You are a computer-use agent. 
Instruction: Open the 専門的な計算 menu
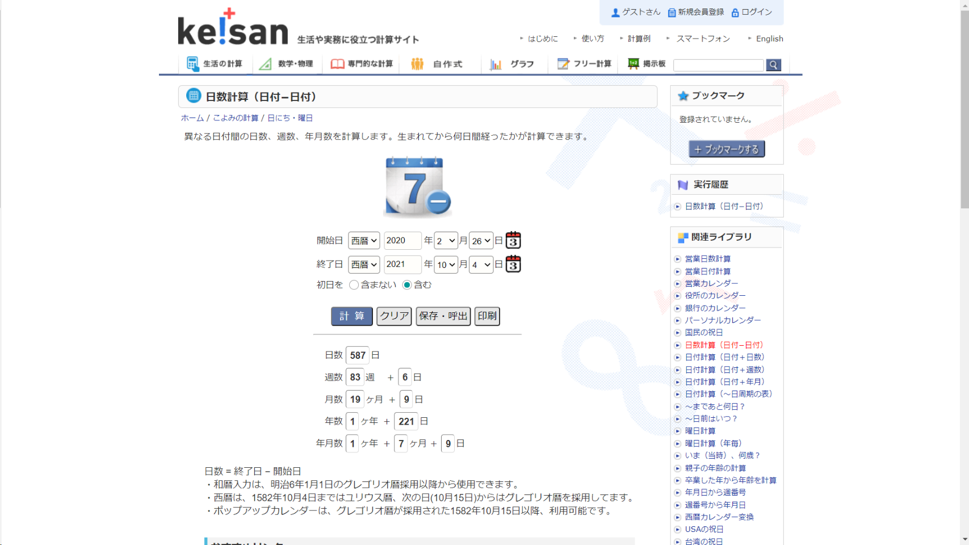(x=362, y=64)
